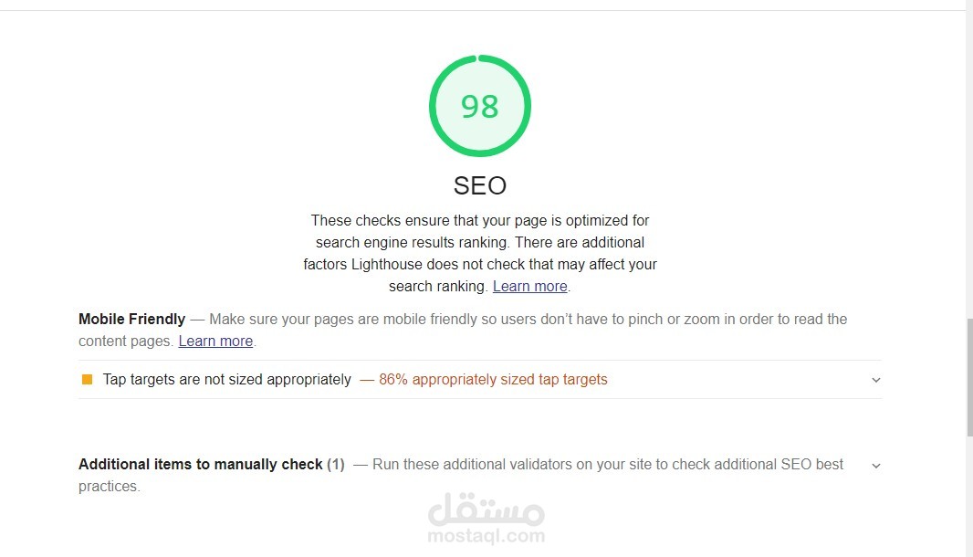Screen dimensions: 973x557
Task: Click the "SEO" category title
Action: (479, 185)
